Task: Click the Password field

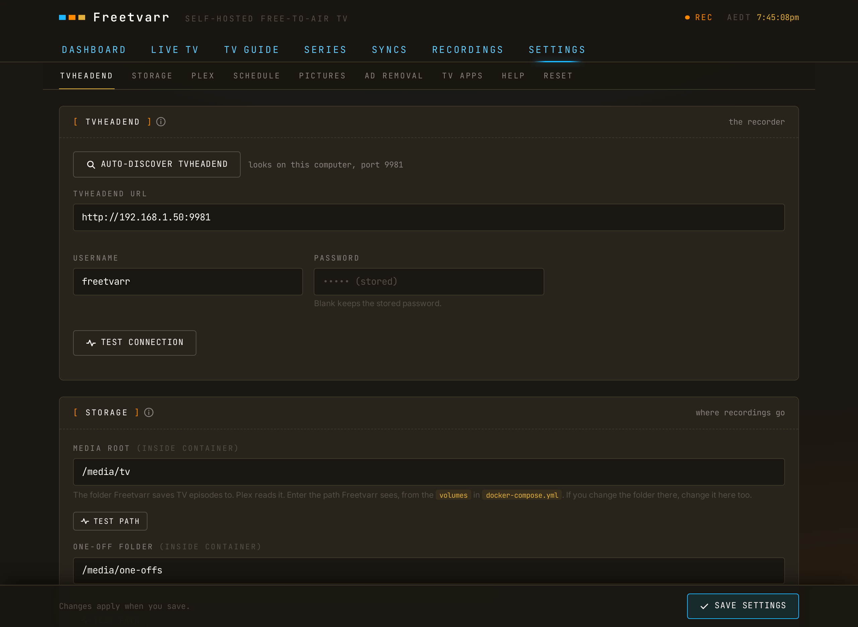Action: click(x=429, y=282)
